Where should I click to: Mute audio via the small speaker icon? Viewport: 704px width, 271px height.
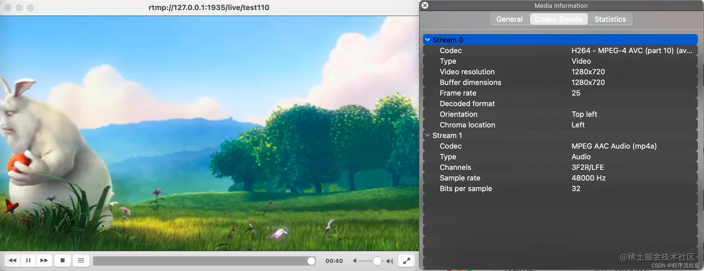(x=355, y=261)
